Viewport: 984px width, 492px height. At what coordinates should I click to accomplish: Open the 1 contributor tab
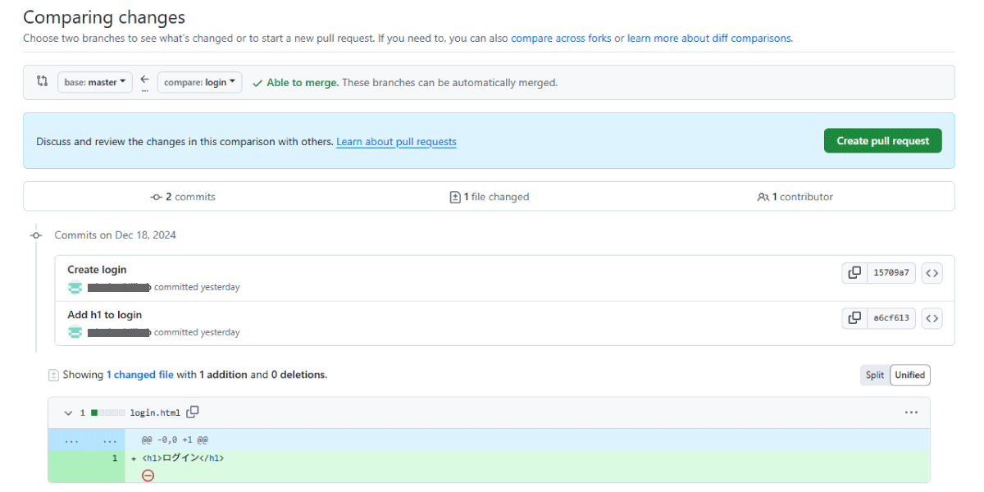(795, 197)
